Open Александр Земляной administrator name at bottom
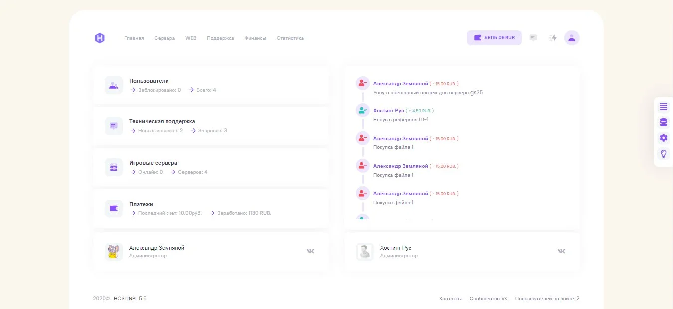The height and width of the screenshot is (309, 673). click(x=157, y=248)
